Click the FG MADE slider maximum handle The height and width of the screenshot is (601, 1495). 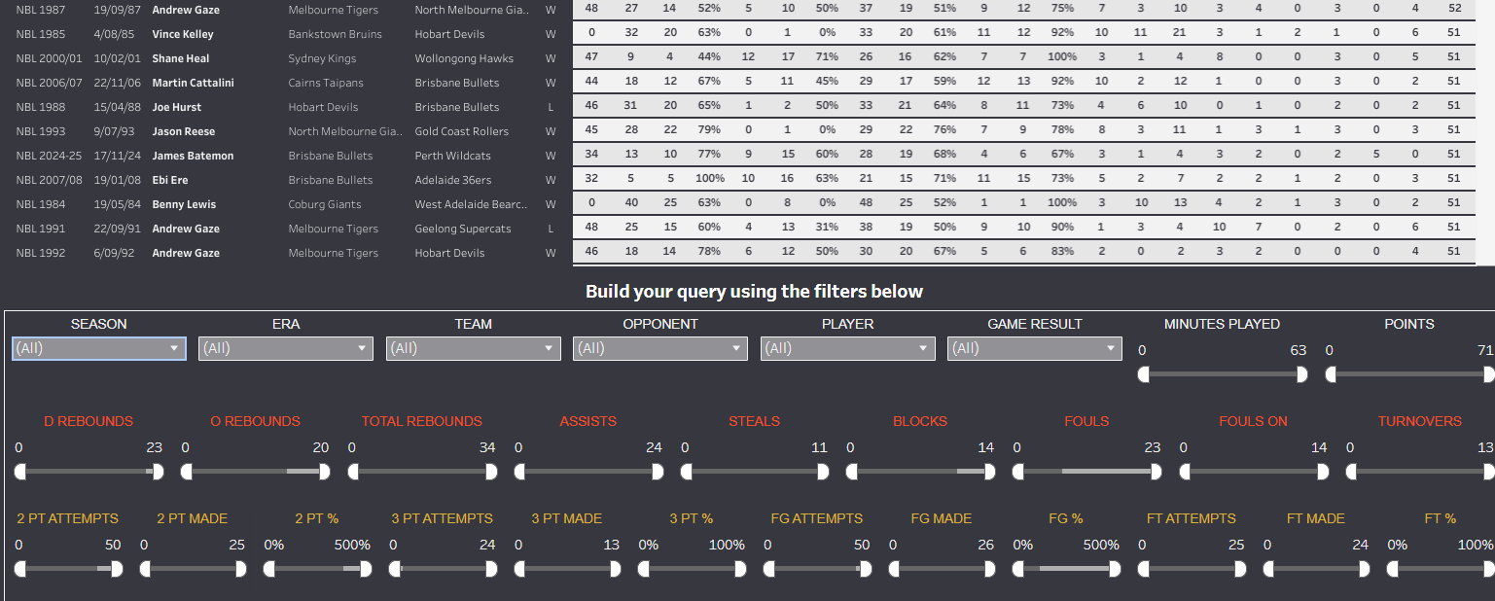click(x=989, y=569)
